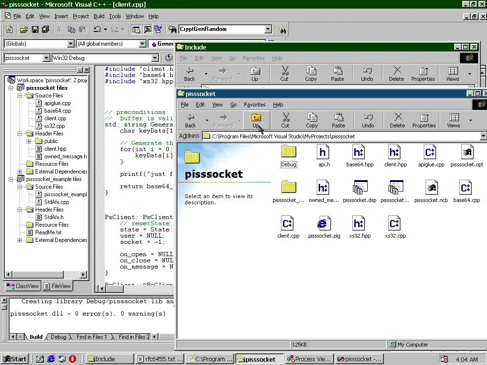Click the Undo icon in Visual C++ toolbar
The width and height of the screenshot is (487, 365).
(97, 29)
